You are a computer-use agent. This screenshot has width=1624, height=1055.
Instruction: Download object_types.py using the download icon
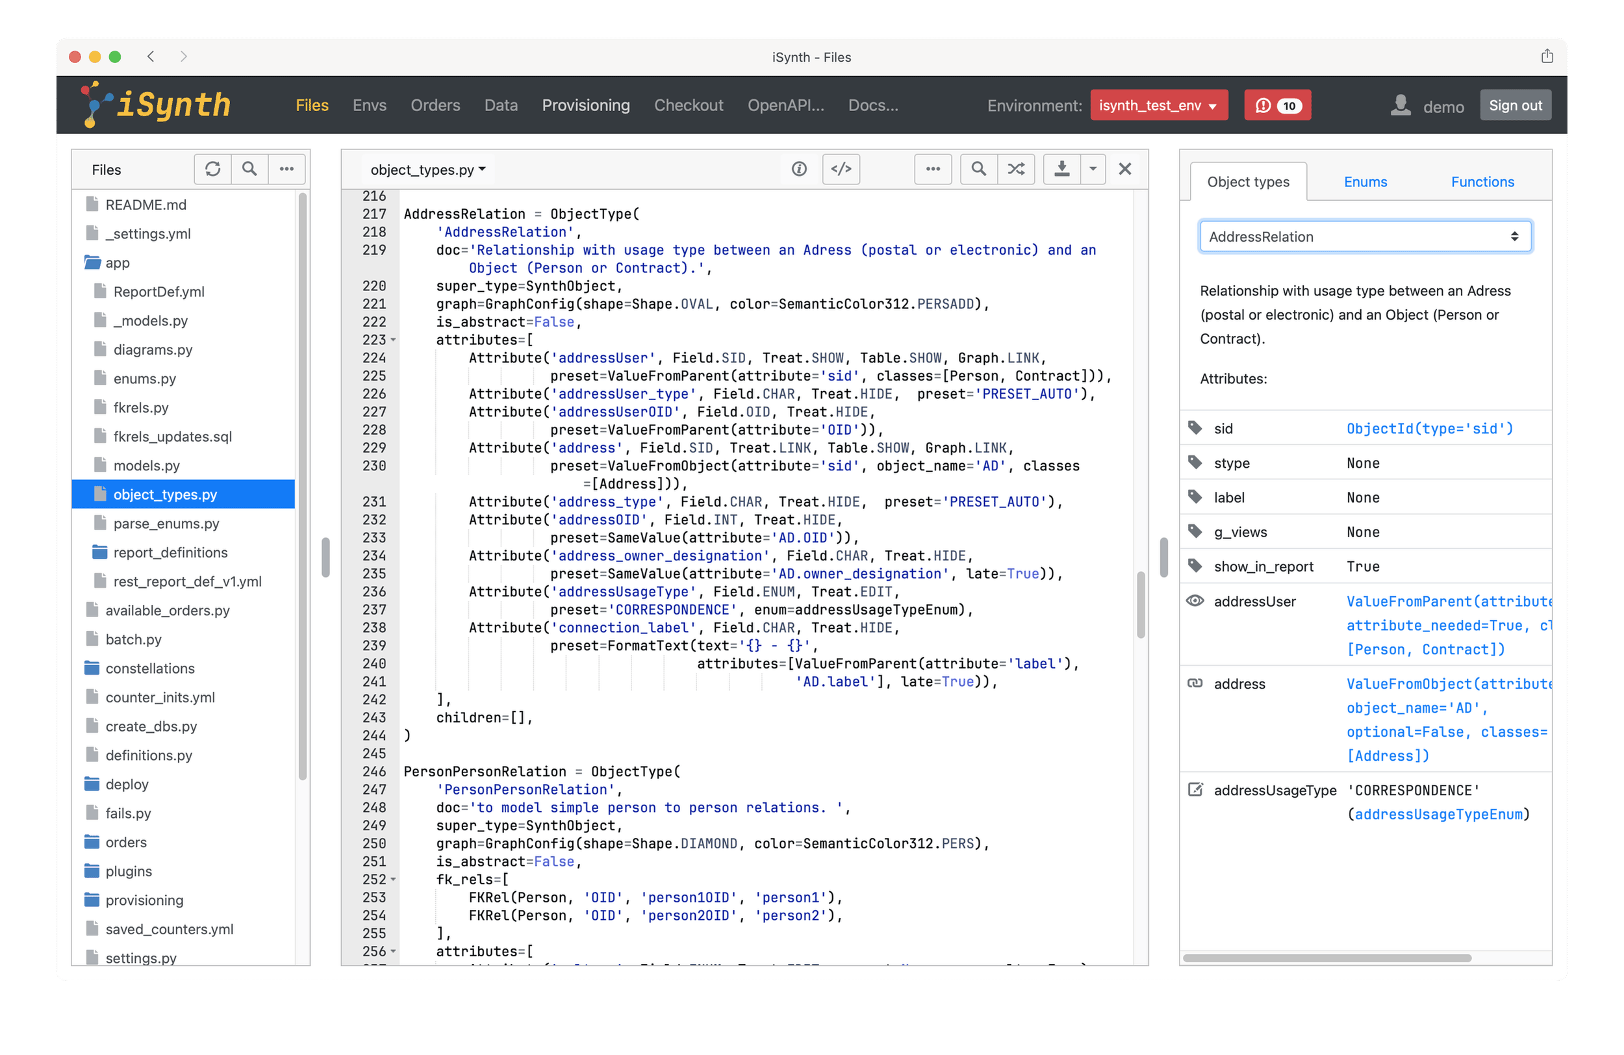(x=1061, y=168)
